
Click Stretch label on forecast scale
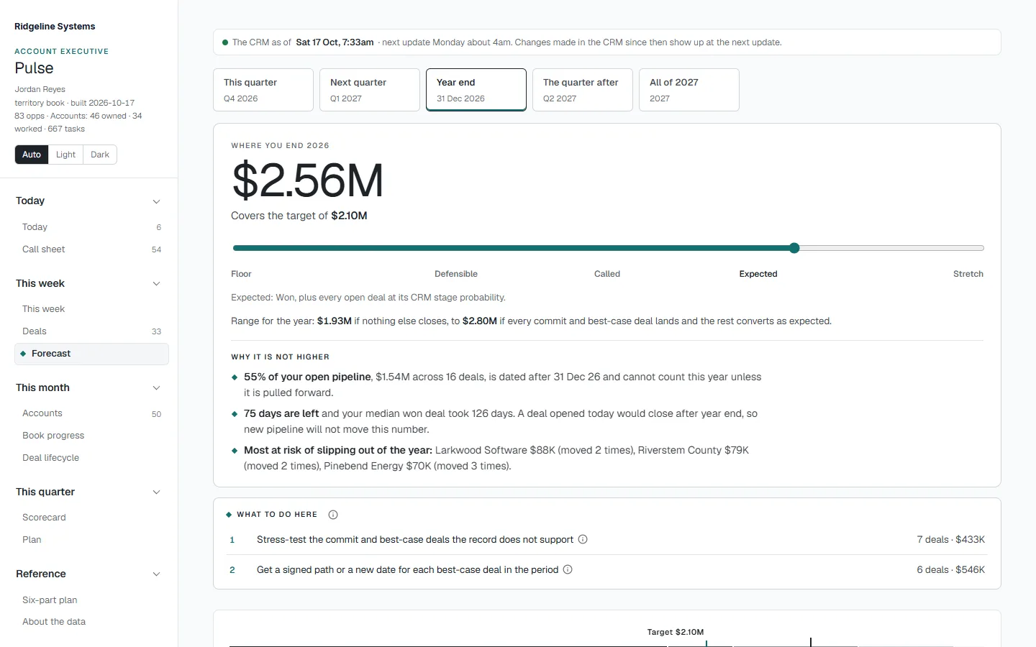pos(968,274)
